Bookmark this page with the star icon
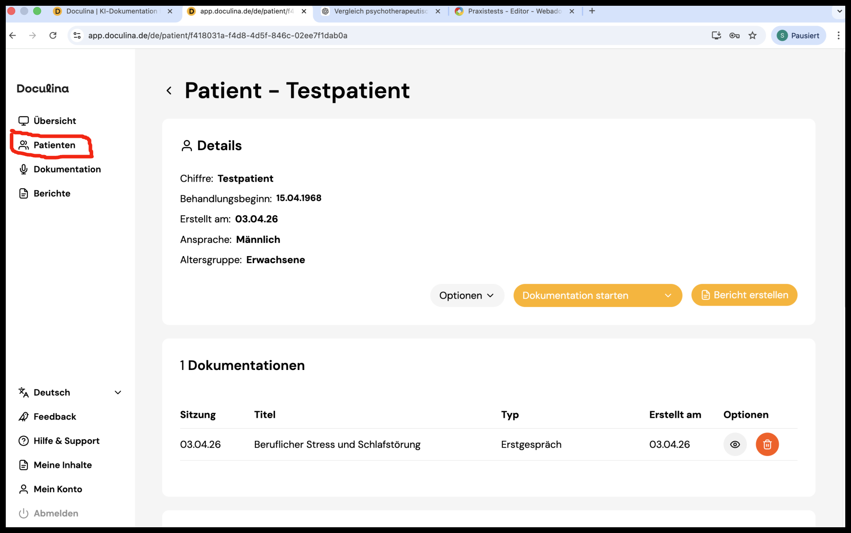851x533 pixels. pyautogui.click(x=753, y=35)
